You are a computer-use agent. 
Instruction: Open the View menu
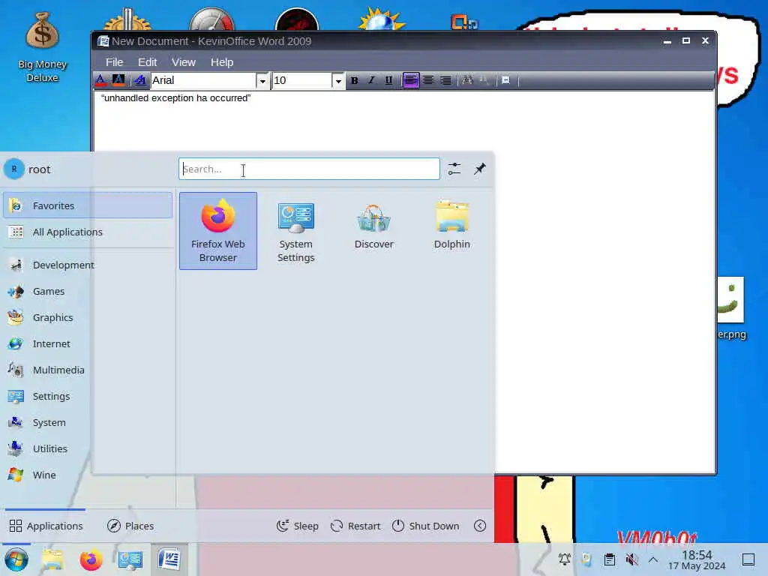(x=183, y=62)
